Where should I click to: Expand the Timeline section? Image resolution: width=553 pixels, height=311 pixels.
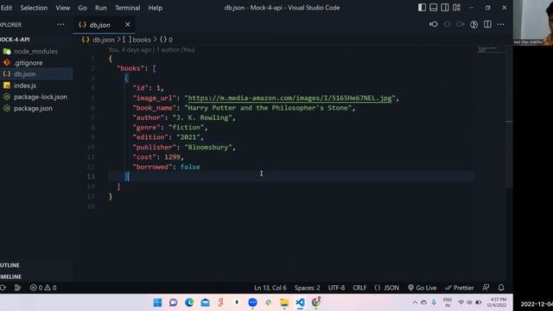click(36, 276)
